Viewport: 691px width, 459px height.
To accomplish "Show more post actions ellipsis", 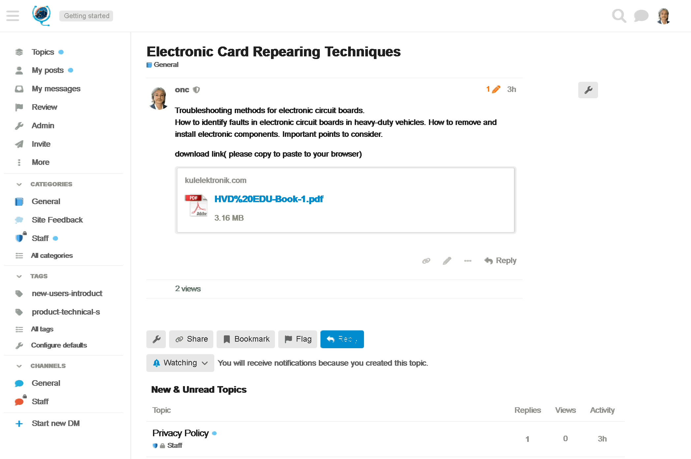I will point(467,261).
